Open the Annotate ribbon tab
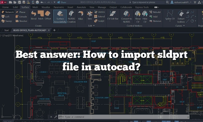203x122 pixels. (81, 7)
